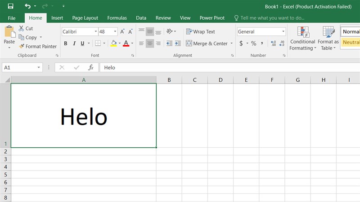This screenshot has height=202, width=360.
Task: Open the Formulas tab
Action: 117,18
